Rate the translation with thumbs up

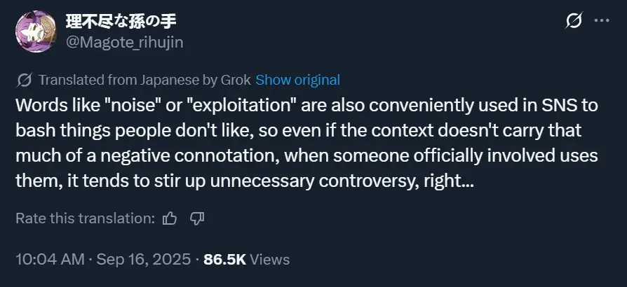(x=170, y=218)
